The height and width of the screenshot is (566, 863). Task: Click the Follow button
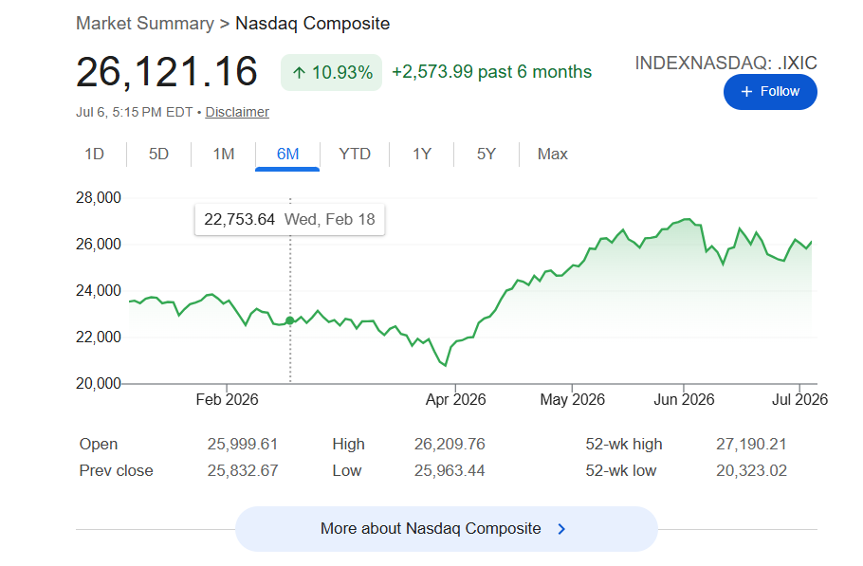(x=770, y=92)
